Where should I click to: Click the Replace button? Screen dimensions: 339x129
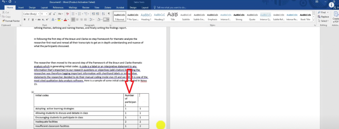(x=323, y=17)
